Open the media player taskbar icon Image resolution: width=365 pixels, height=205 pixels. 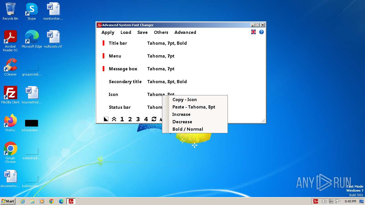pyautogui.click(x=42, y=201)
